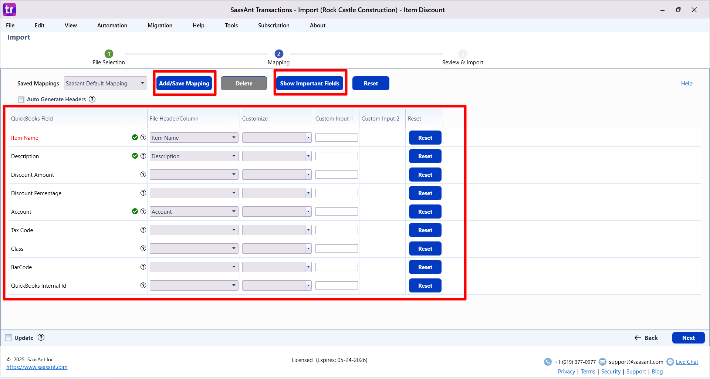This screenshot has height=379, width=710.
Task: Open the View menu
Action: tap(71, 25)
